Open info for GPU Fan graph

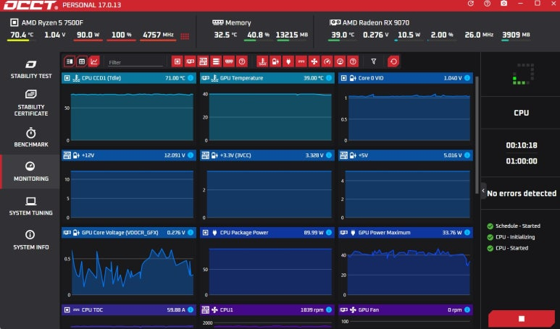467,309
